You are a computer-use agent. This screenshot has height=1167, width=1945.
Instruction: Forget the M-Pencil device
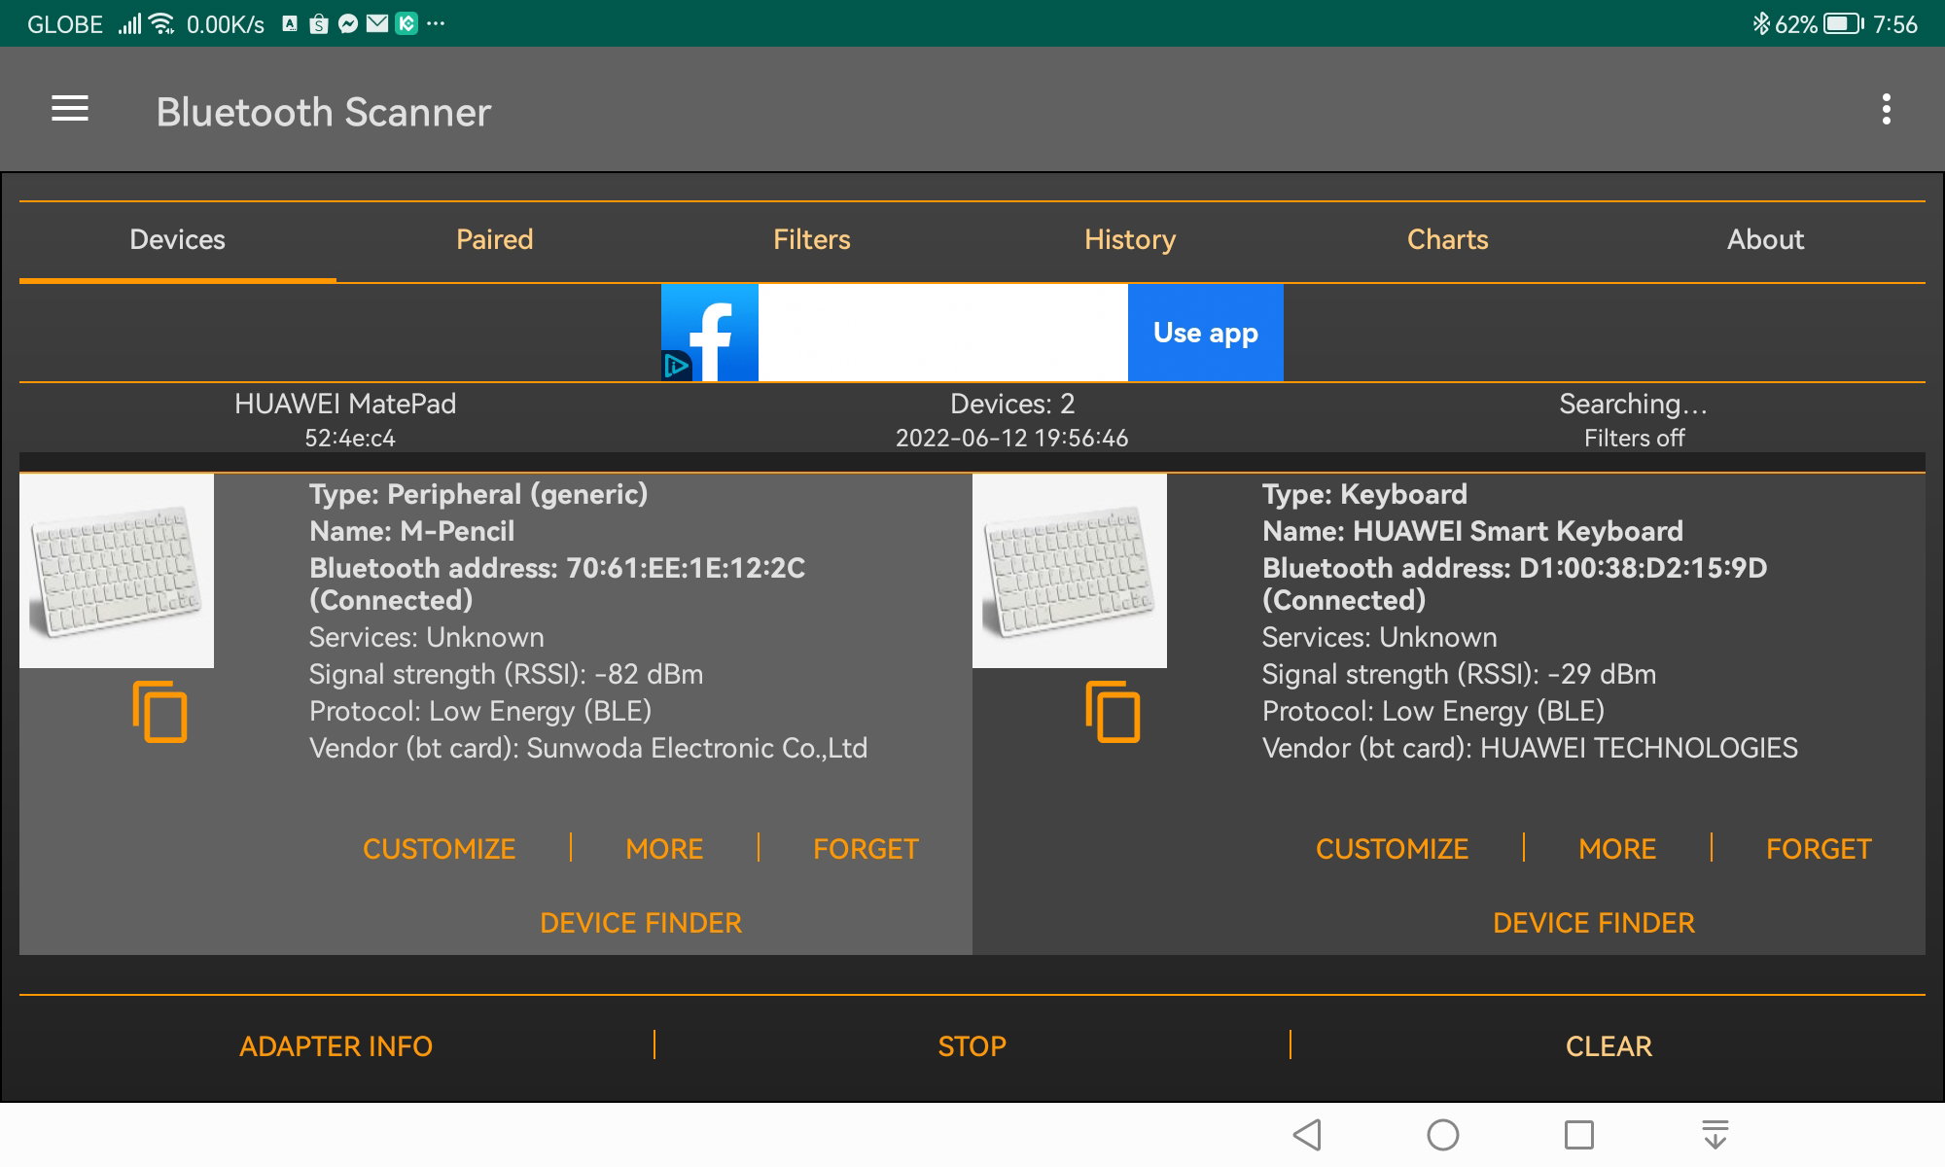pyautogui.click(x=866, y=849)
